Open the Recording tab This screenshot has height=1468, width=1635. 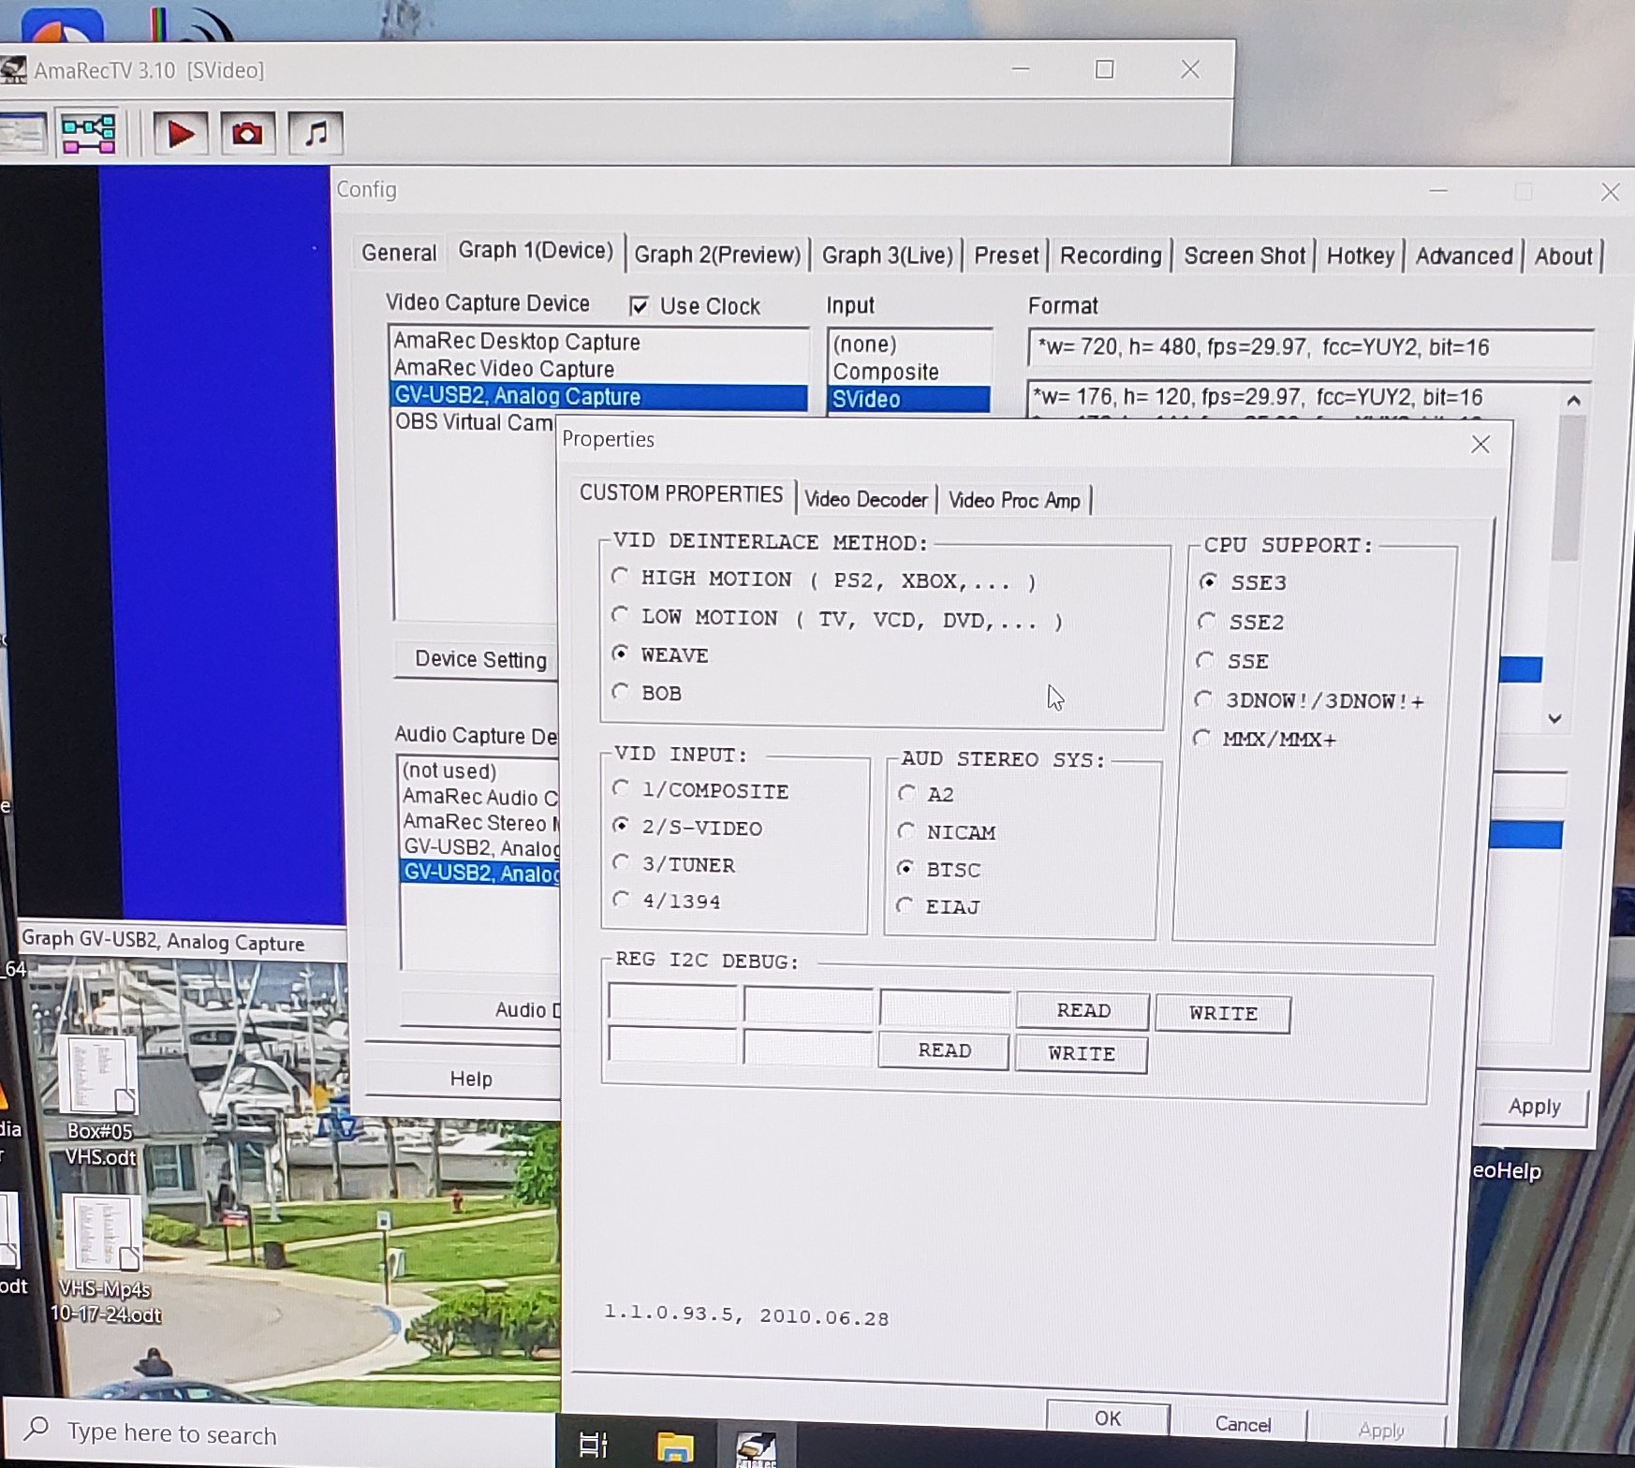coord(1111,256)
